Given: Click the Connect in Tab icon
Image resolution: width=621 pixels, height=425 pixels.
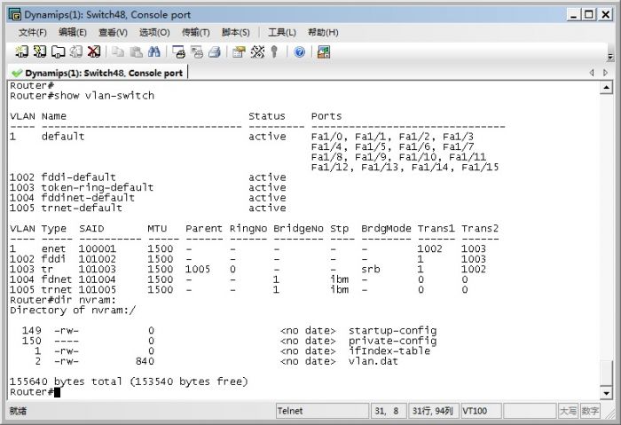Looking at the screenshot, I should pos(58,51).
